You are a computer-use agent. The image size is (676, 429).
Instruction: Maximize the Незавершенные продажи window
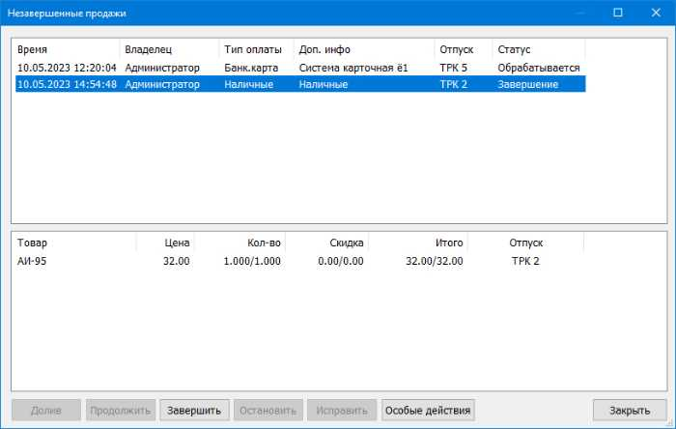pyautogui.click(x=617, y=14)
